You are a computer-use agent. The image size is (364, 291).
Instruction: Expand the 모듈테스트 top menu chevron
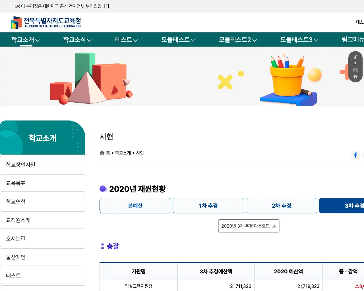tap(193, 40)
